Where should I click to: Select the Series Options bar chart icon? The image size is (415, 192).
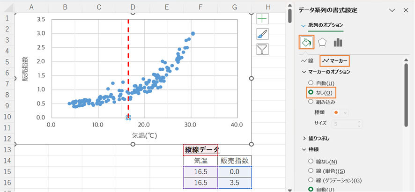point(338,42)
